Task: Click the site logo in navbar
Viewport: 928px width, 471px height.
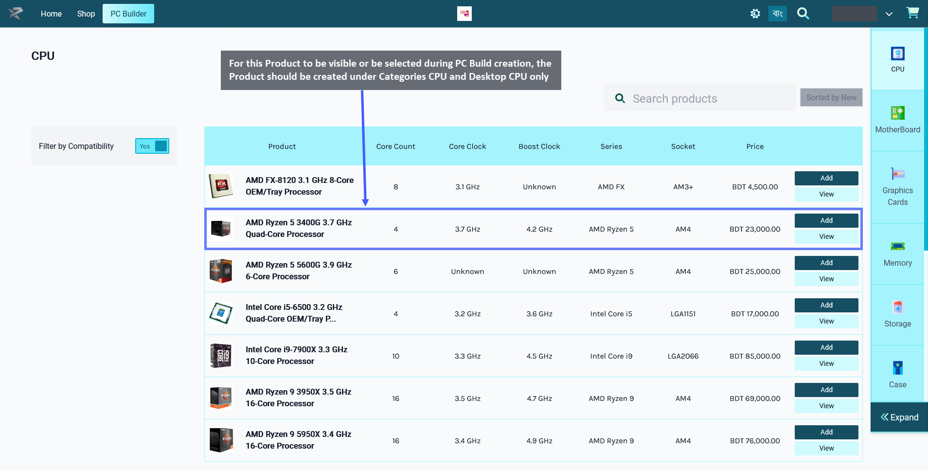Action: point(16,13)
